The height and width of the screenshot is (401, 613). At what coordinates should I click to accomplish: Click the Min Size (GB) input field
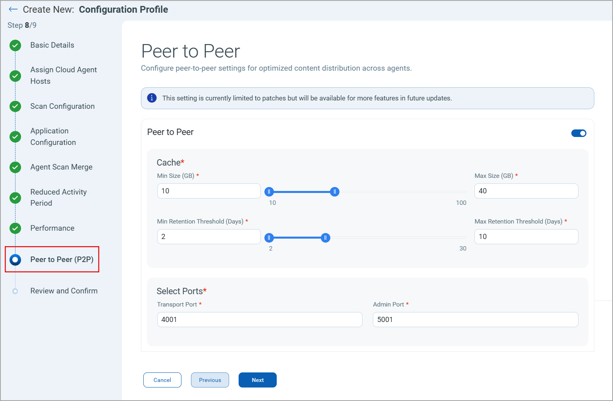click(209, 191)
